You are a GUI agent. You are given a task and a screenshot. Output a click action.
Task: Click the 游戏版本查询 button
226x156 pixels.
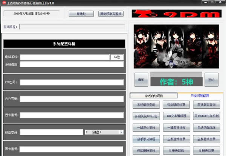point(206,105)
